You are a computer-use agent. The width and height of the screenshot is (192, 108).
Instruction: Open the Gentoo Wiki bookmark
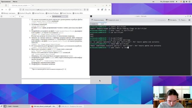pyautogui.click(x=78, y=13)
